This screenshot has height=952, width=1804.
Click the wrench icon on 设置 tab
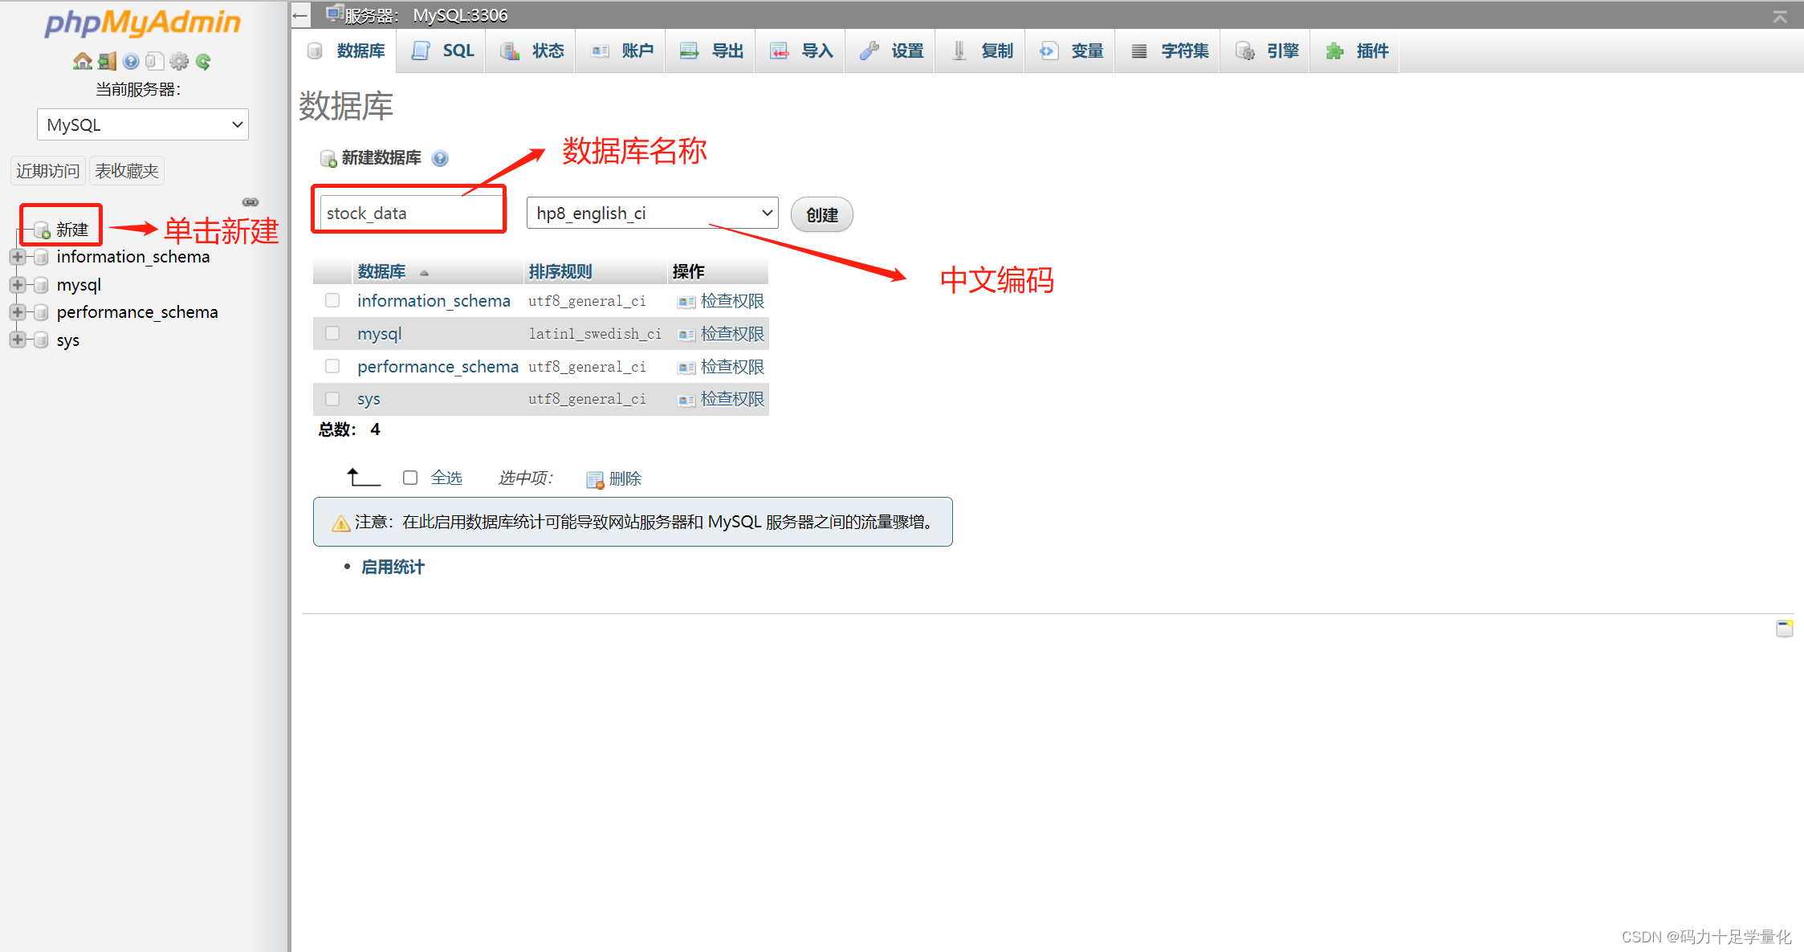coord(869,51)
